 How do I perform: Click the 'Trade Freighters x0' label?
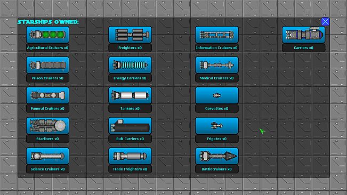tap(130, 169)
